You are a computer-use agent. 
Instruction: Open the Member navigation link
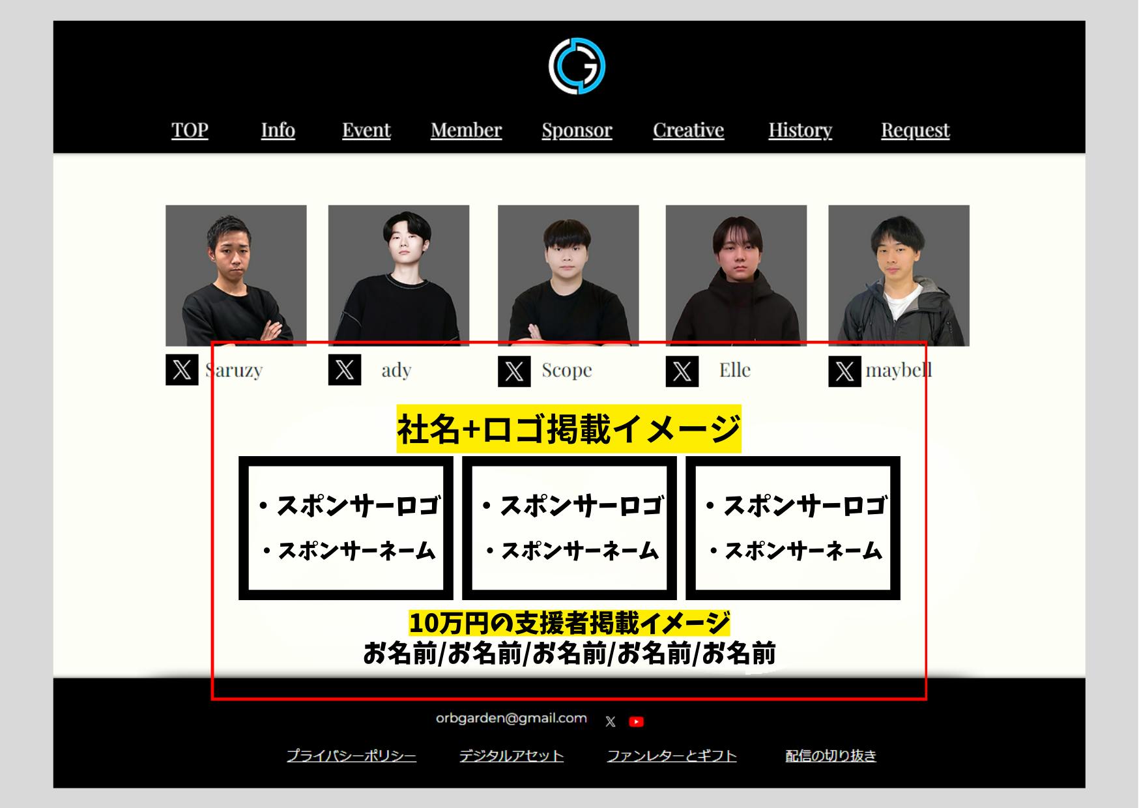466,130
